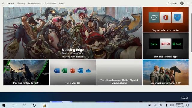Click the microphone tray icon

(x=166, y=105)
